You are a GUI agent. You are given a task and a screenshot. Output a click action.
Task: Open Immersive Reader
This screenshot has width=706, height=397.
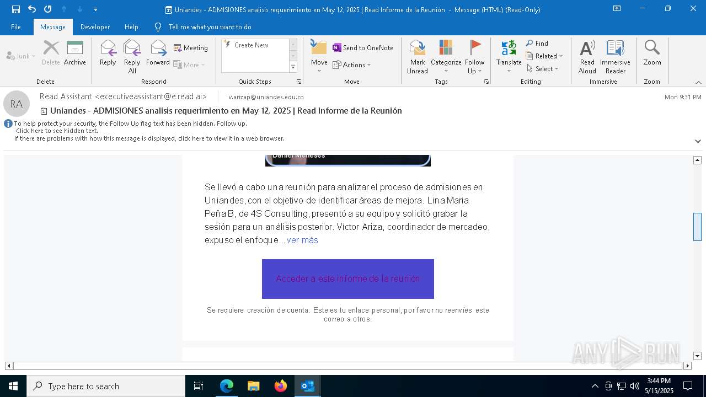click(x=615, y=57)
